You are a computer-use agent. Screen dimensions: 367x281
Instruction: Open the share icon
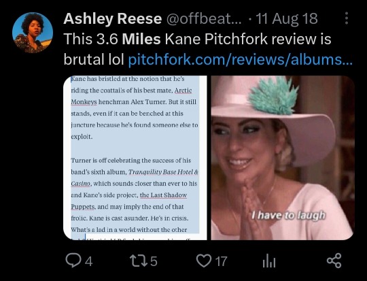(x=334, y=261)
